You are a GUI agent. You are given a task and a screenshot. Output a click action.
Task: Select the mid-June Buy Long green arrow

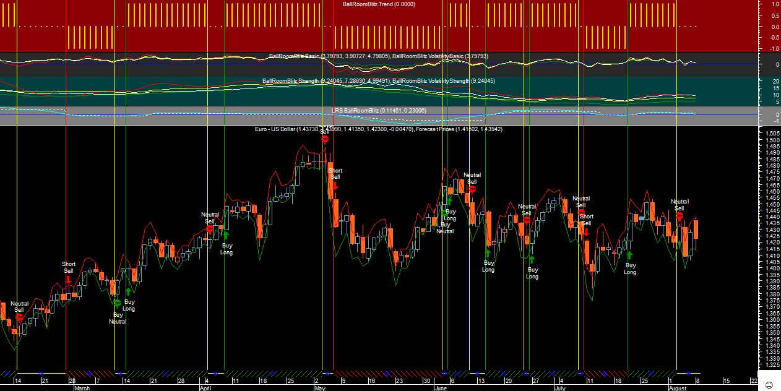pos(488,252)
